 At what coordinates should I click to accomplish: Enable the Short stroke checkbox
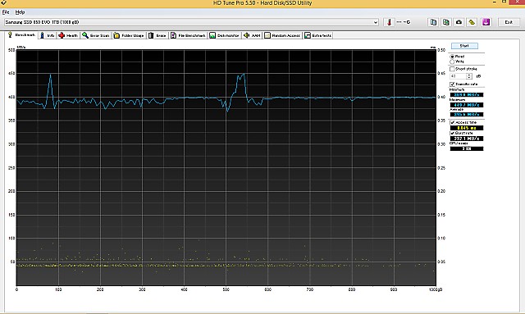pyautogui.click(x=452, y=69)
